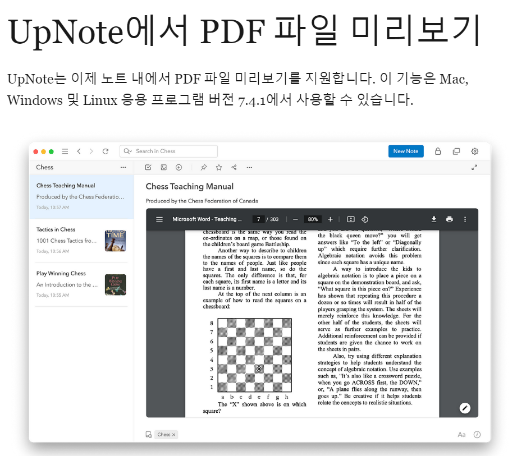Open the Play Winning Chess note
This screenshot has height=456, width=517.
81,284
